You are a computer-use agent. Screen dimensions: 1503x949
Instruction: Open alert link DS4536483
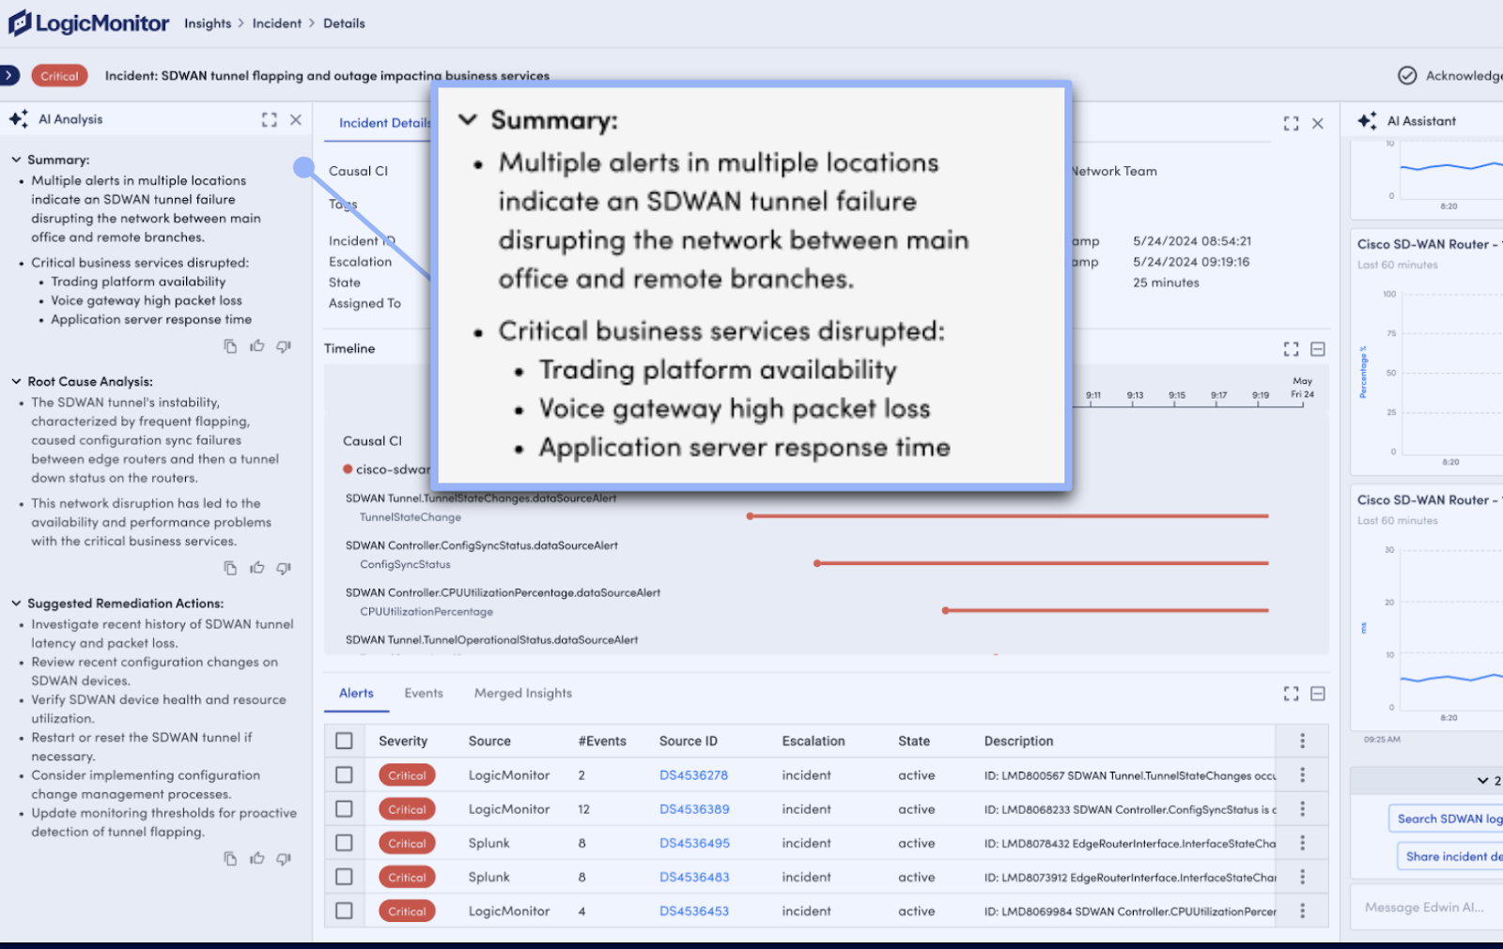click(x=694, y=877)
